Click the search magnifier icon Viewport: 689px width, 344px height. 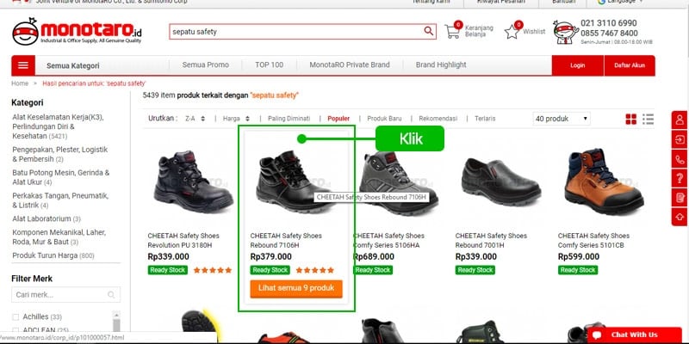point(429,32)
